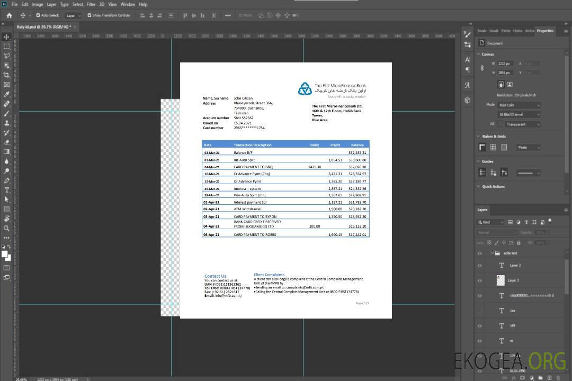Viewport: 572px width, 381px height.
Task: Set canvas to portrait orientation
Action: coord(501,84)
